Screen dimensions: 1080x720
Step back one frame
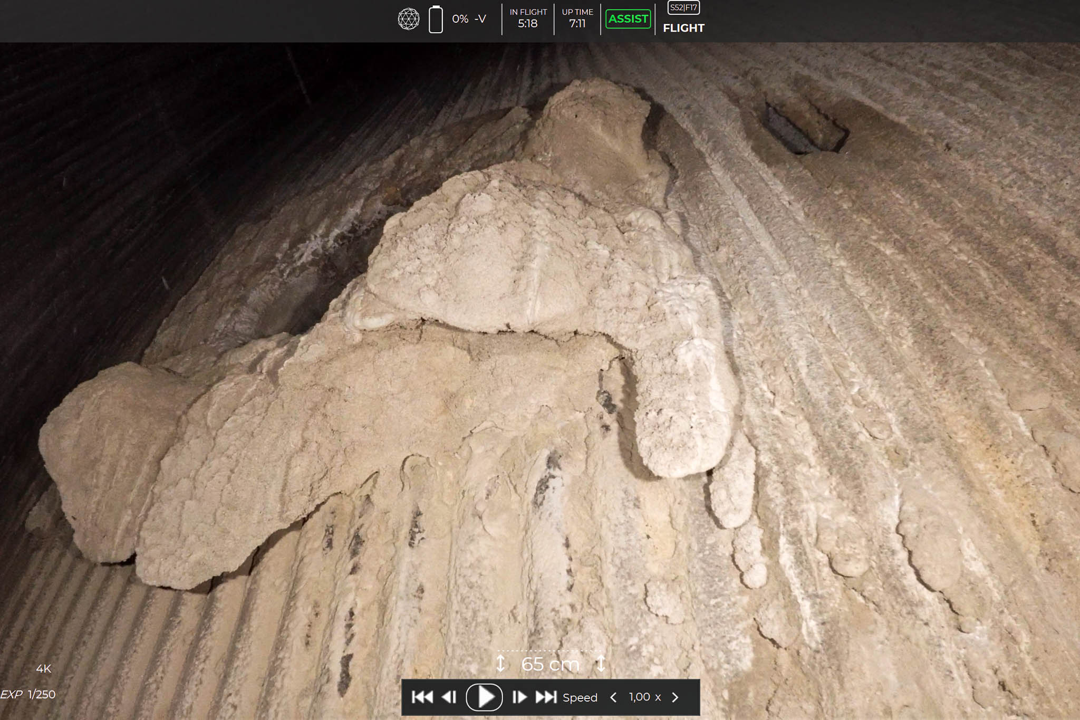(449, 697)
